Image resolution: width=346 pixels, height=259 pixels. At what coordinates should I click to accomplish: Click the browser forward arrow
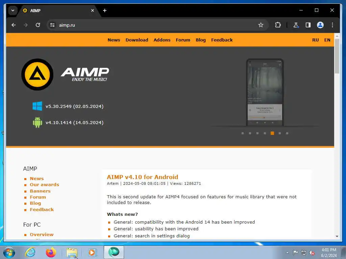(x=26, y=25)
